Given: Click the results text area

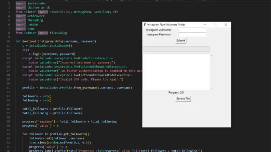Looking at the screenshot, I should [x=176, y=72].
